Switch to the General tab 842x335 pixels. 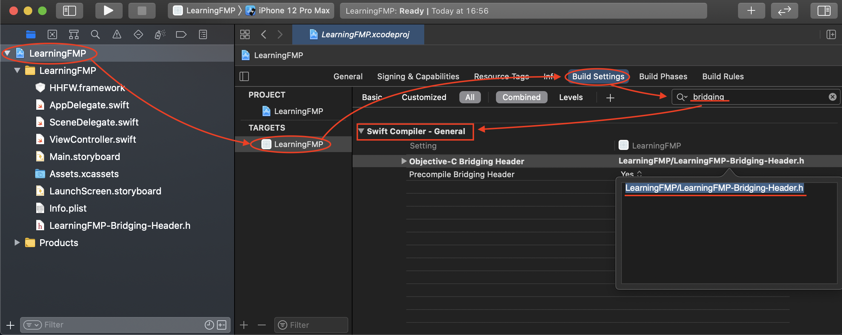[x=348, y=76]
